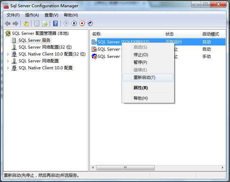Image resolution: width=230 pixels, height=182 pixels.
Task: Click the Start service play icon
Action: point(66,23)
